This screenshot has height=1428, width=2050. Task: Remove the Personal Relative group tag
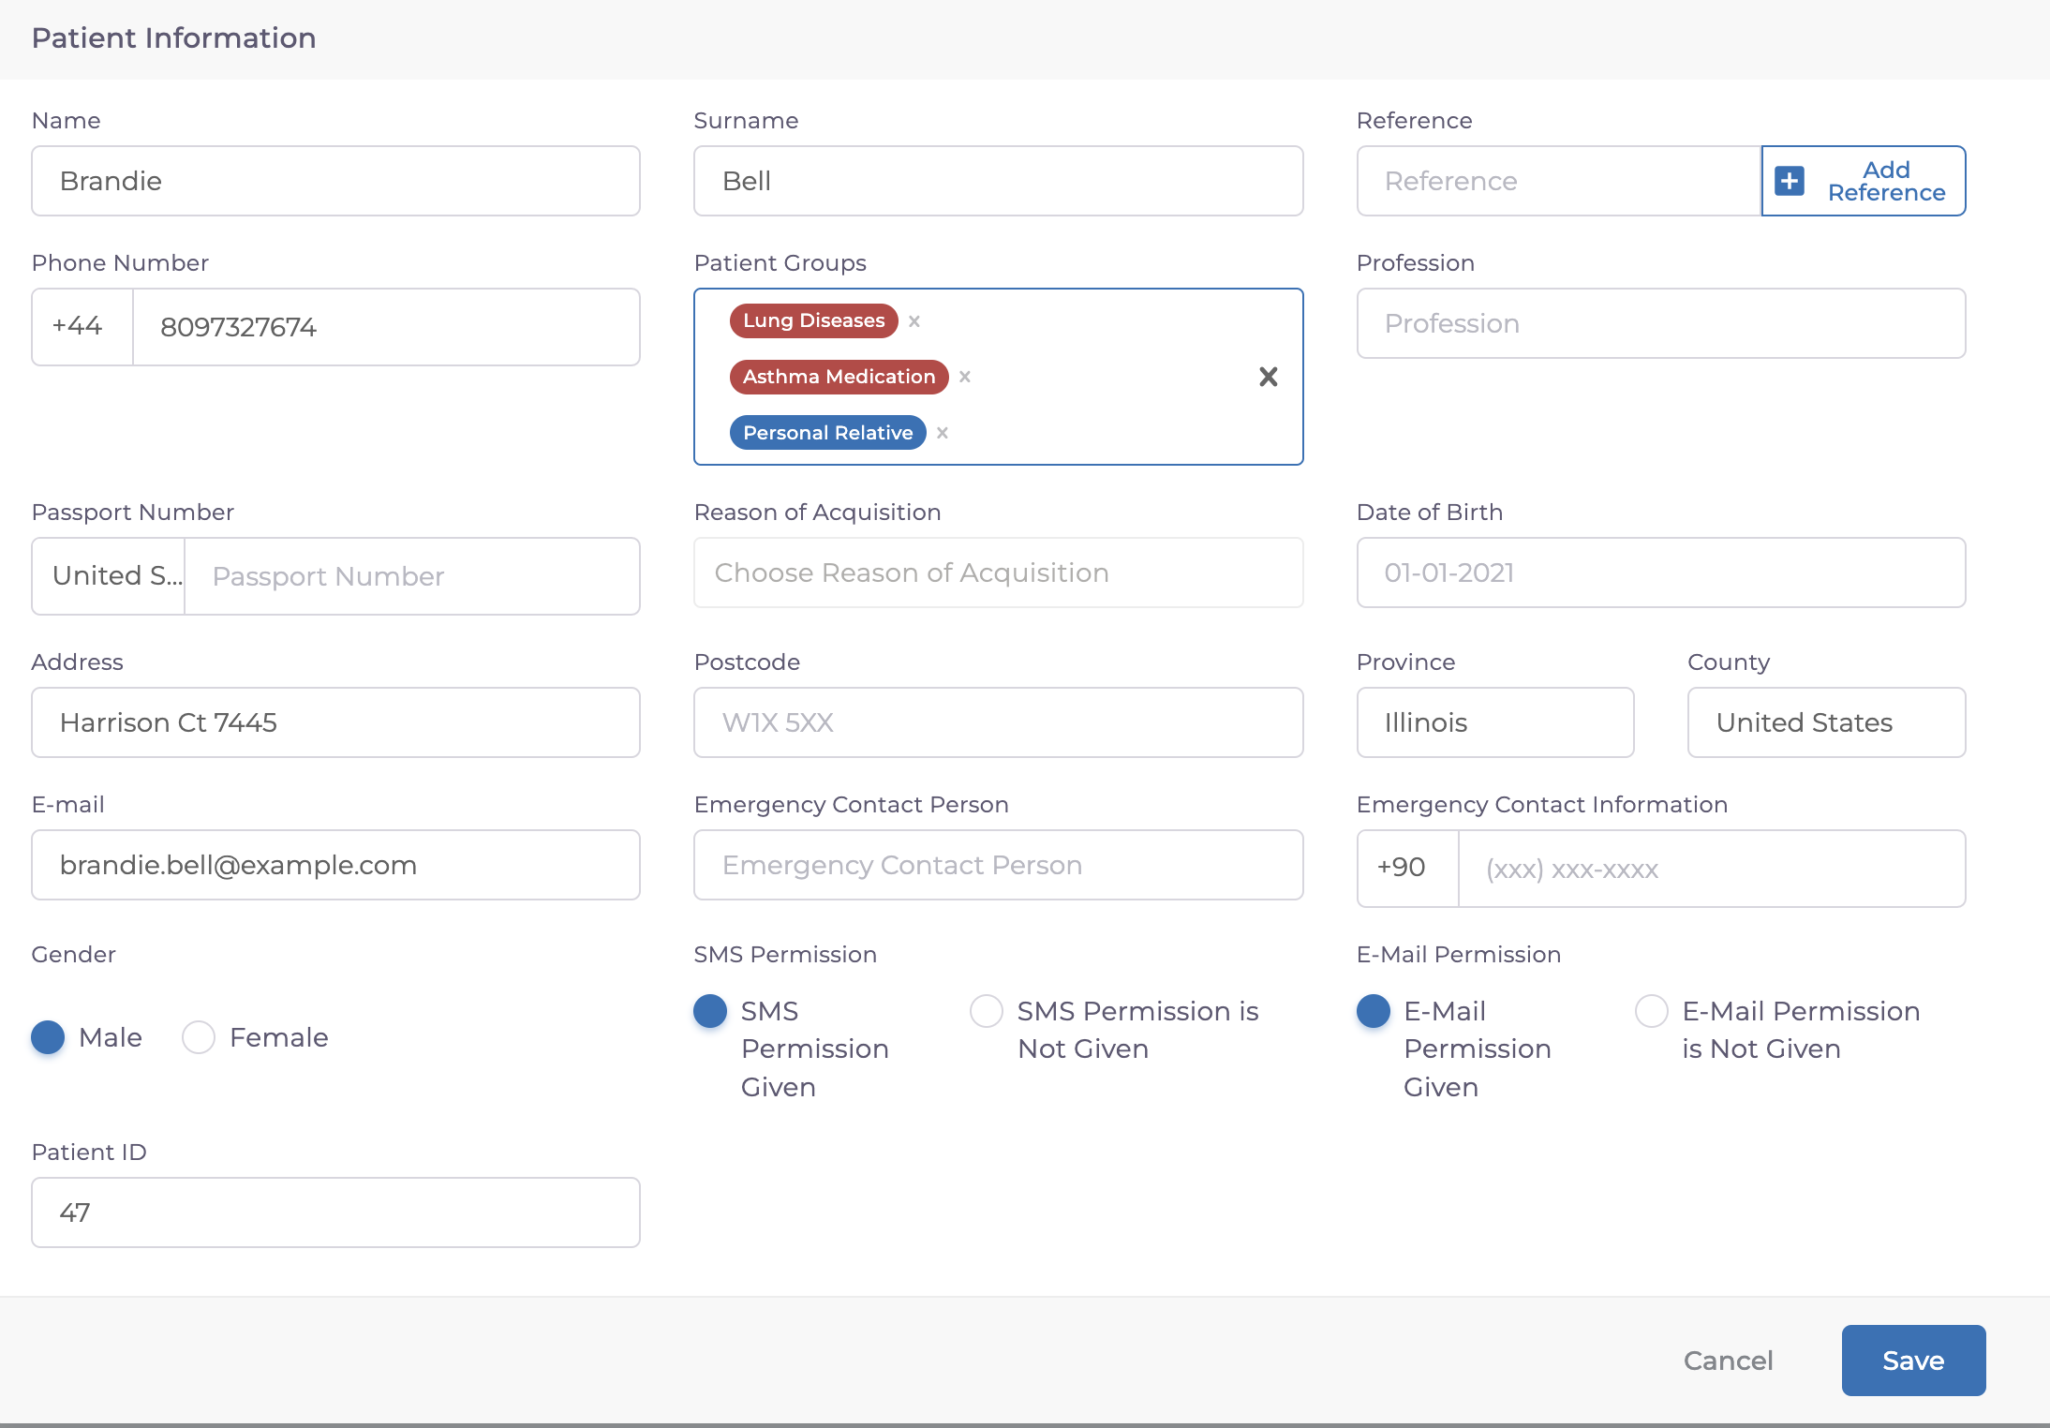point(943,433)
